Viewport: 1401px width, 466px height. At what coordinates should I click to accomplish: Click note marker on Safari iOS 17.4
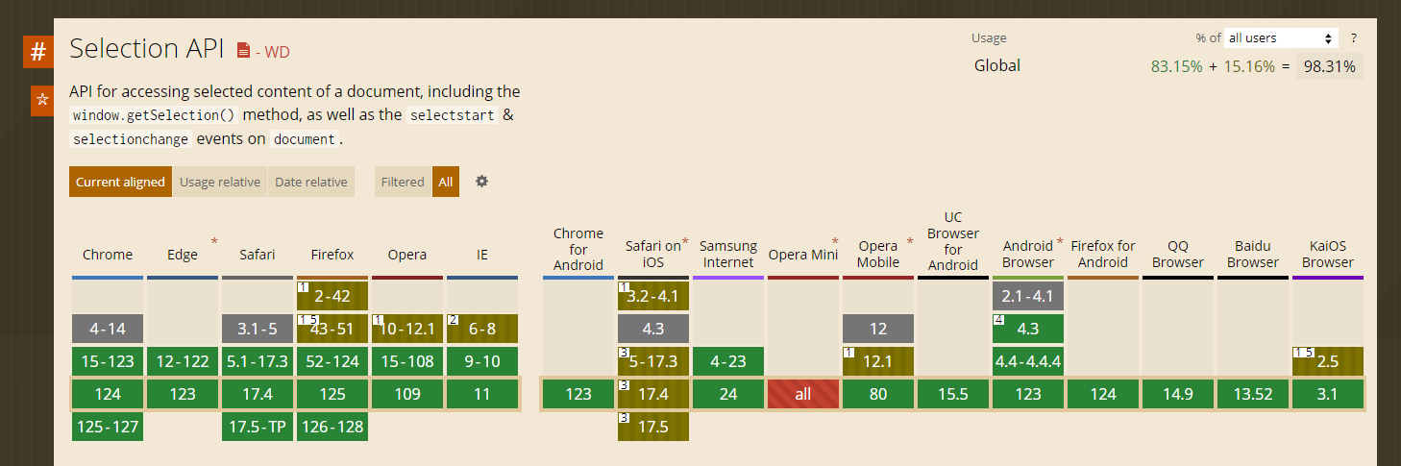coord(623,385)
